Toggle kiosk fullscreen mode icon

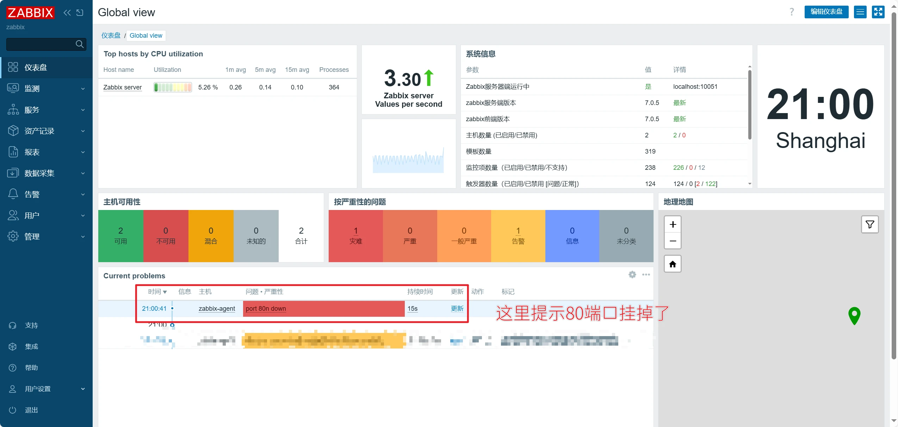point(878,12)
